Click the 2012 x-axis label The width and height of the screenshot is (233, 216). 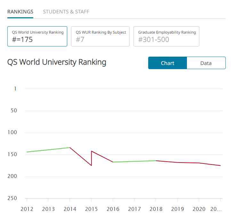(27, 209)
